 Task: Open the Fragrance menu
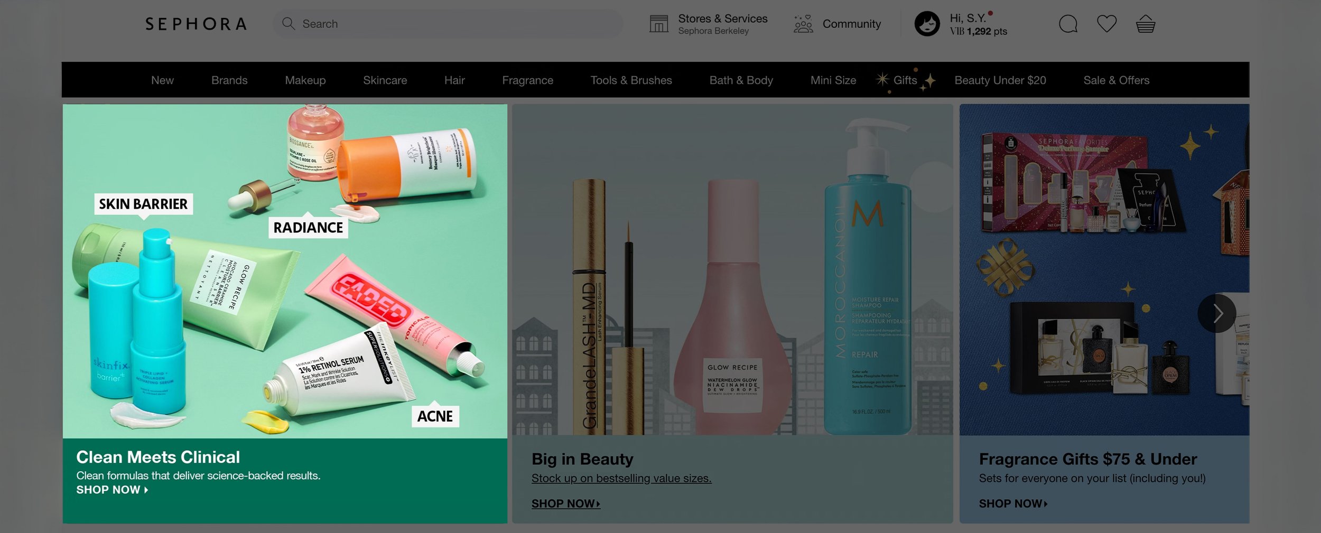coord(528,80)
